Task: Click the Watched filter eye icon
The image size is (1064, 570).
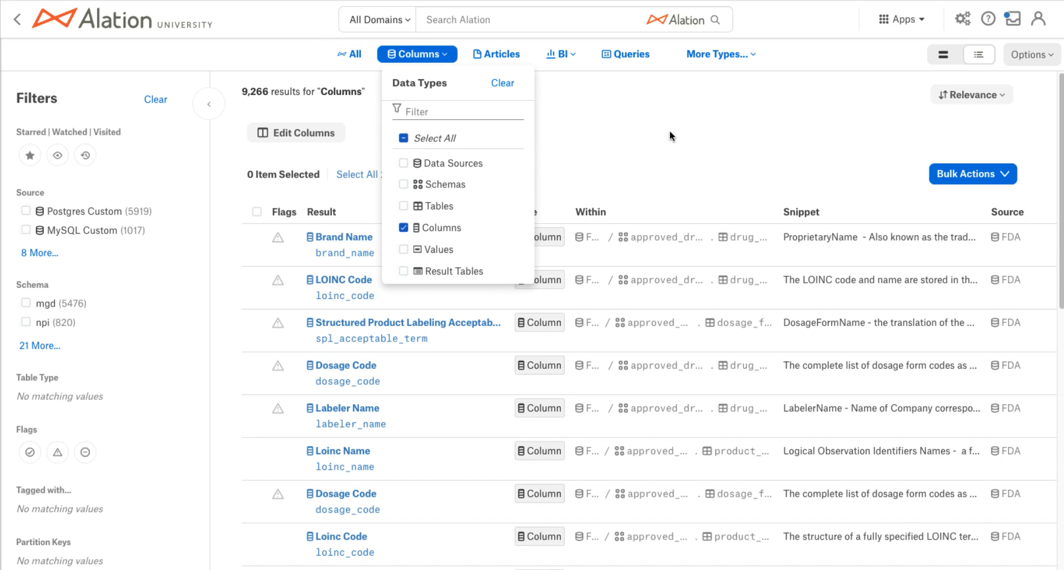Action: [58, 155]
